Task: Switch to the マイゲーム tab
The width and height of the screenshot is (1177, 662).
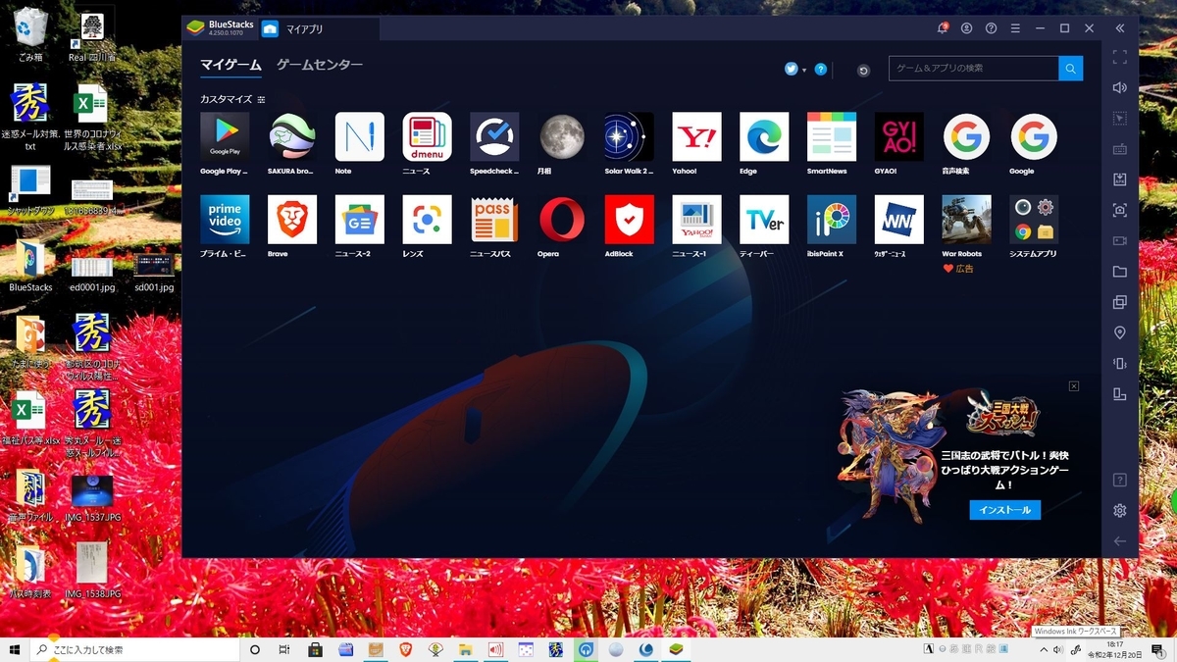Action: tap(230, 66)
